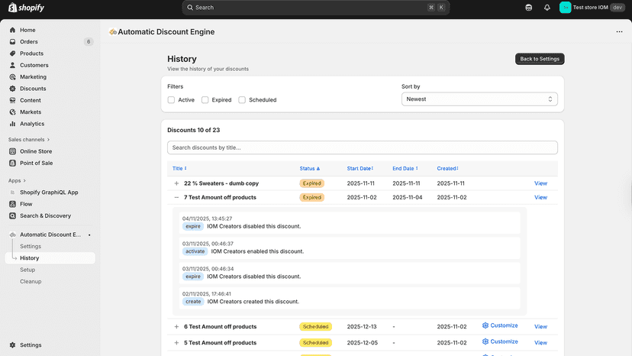Click the Shopify GraphiQL App icon
This screenshot has height=356, width=632.
12,192
